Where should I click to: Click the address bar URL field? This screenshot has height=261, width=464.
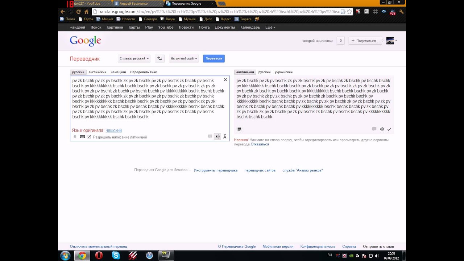click(x=219, y=12)
